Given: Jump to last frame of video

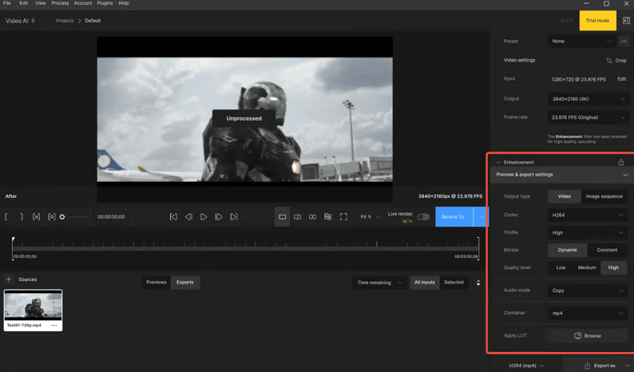Looking at the screenshot, I should click(234, 217).
